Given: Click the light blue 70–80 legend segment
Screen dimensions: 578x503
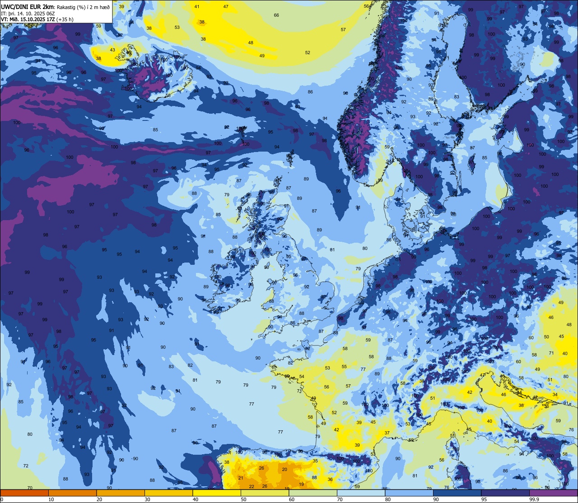Looking at the screenshot, I should [x=361, y=493].
